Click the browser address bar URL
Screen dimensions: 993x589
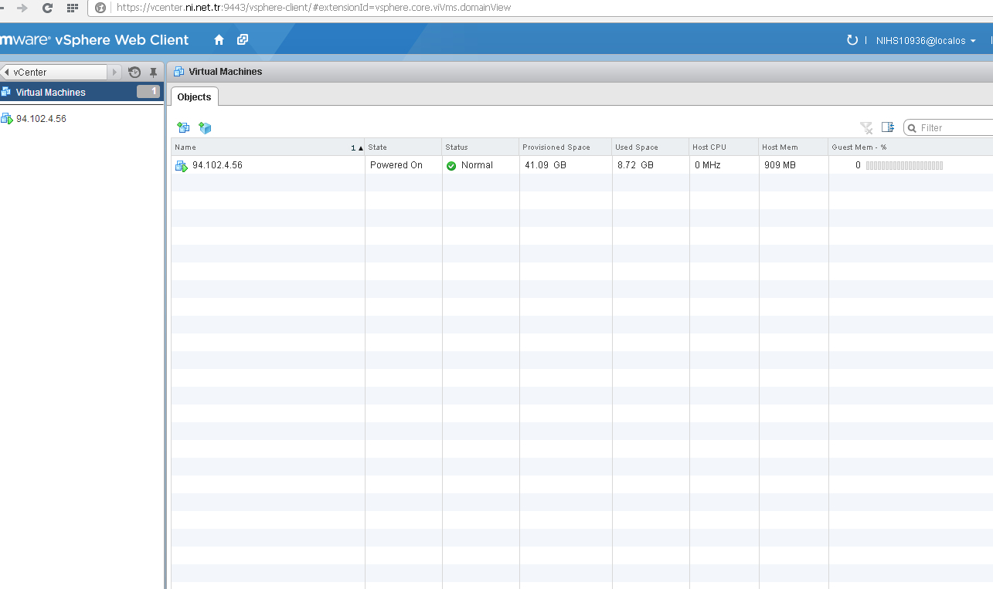[x=314, y=8]
